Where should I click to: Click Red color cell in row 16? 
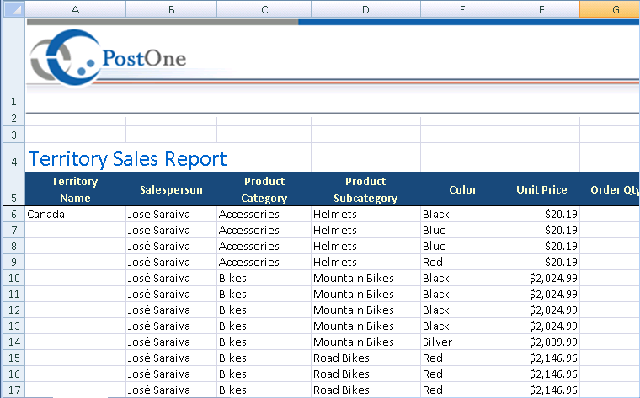point(462,374)
